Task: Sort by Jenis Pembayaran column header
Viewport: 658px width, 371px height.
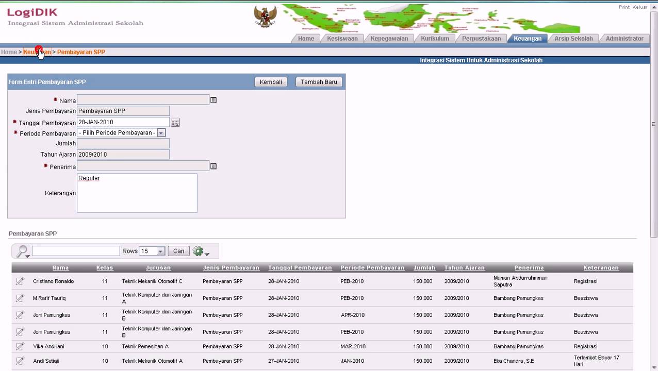Action: coord(231,268)
